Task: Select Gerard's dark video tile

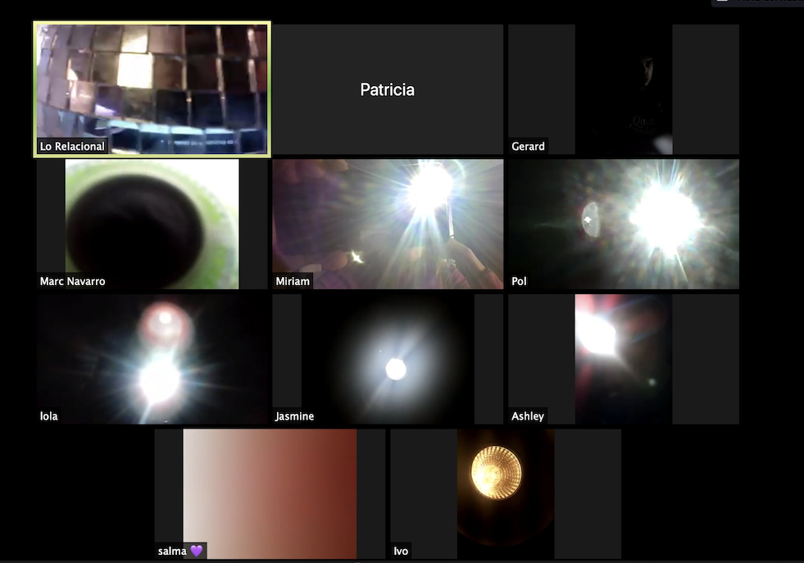Action: (624, 89)
